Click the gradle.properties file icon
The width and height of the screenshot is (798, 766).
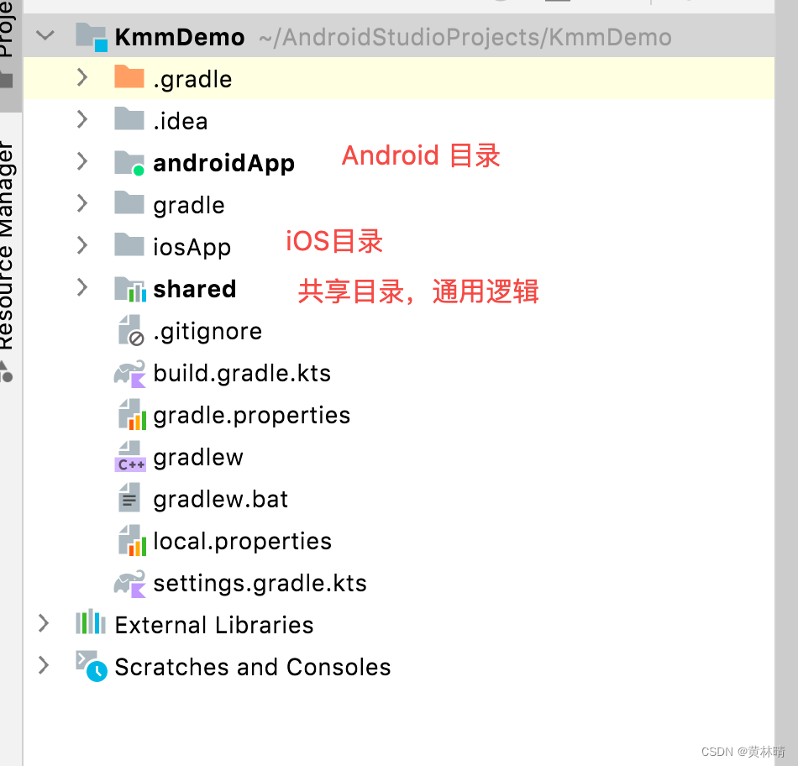coord(133,414)
